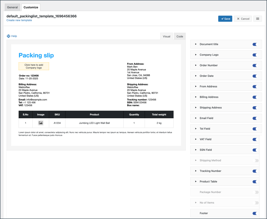
Task: Enable Shipping Method switch
Action: tap(256, 161)
